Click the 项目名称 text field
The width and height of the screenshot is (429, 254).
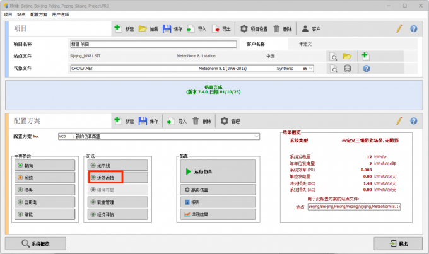click(153, 45)
